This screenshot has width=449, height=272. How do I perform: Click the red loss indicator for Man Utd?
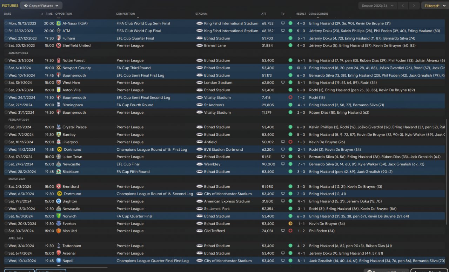tap(290, 231)
